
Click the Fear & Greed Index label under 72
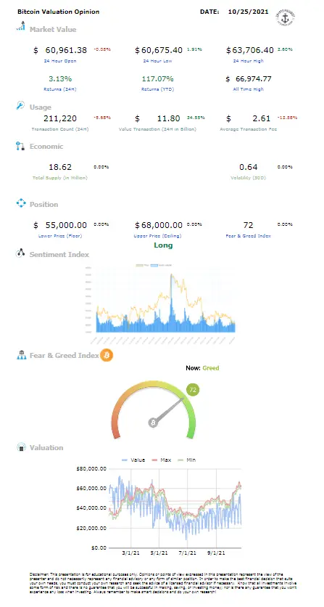pos(248,235)
